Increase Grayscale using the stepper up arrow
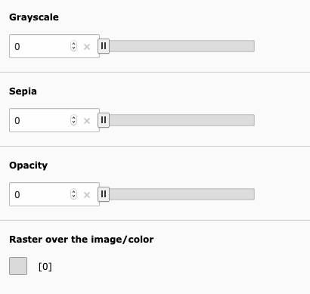This screenshot has width=310, height=294. [x=73, y=44]
